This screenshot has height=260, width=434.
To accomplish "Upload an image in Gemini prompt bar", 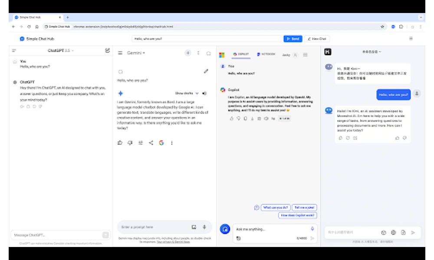I will pos(194,227).
